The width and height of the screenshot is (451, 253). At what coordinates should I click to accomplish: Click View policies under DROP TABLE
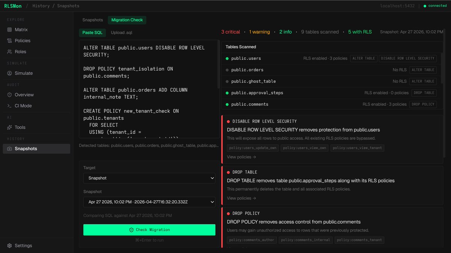(x=241, y=198)
